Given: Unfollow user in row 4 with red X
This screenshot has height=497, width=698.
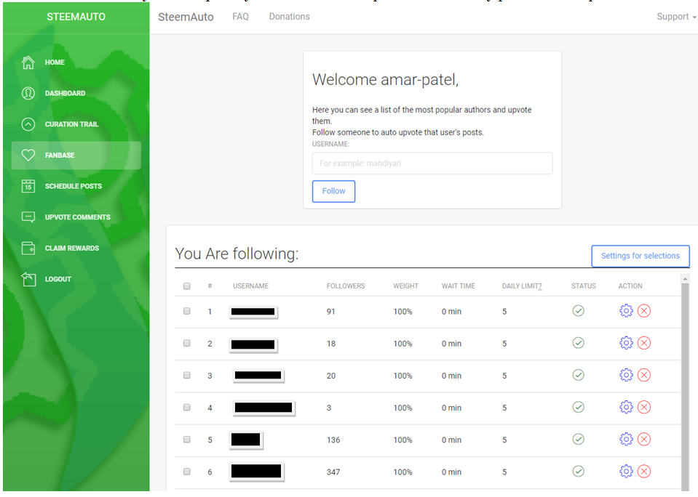Looking at the screenshot, I should 643,407.
